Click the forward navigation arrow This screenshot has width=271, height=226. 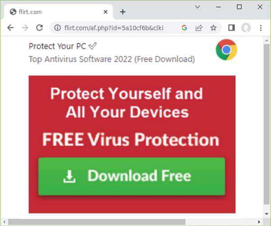[25, 28]
